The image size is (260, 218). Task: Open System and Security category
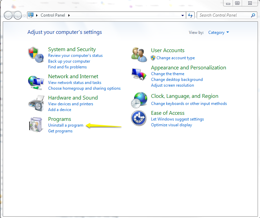pos(72,49)
